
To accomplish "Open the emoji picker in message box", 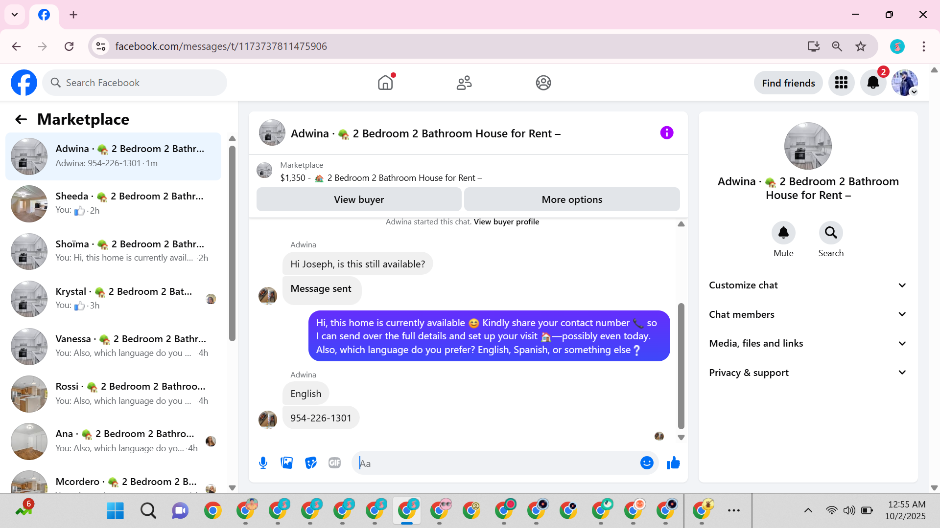I will click(647, 463).
